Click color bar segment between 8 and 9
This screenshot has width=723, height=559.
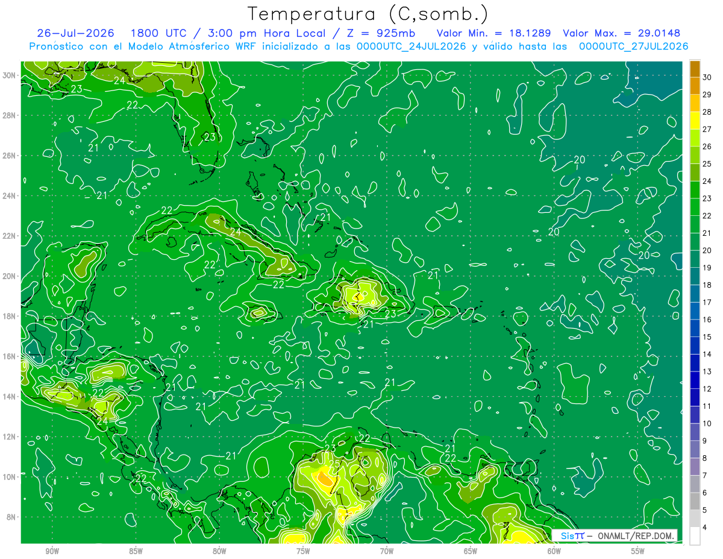click(695, 449)
